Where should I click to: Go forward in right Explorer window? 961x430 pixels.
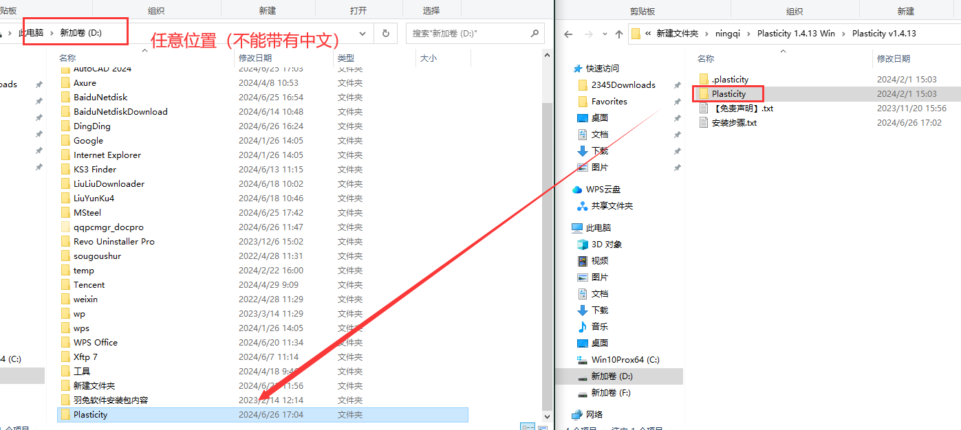click(x=589, y=34)
